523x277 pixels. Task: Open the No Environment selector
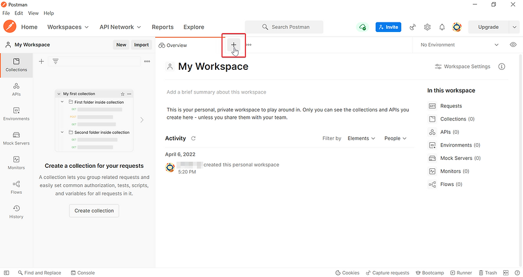coord(459,45)
